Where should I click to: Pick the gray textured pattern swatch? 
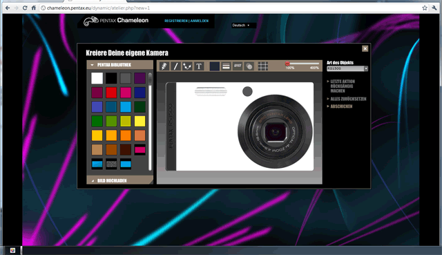point(111,164)
